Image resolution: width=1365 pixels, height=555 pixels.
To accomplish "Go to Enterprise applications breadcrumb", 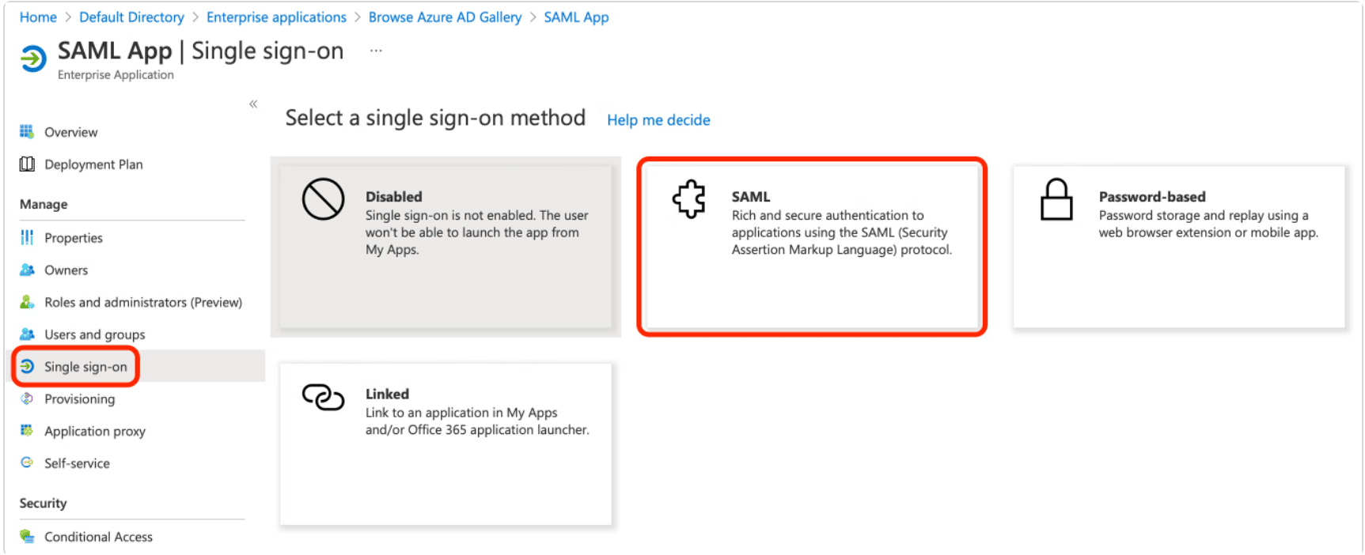I will point(276,17).
